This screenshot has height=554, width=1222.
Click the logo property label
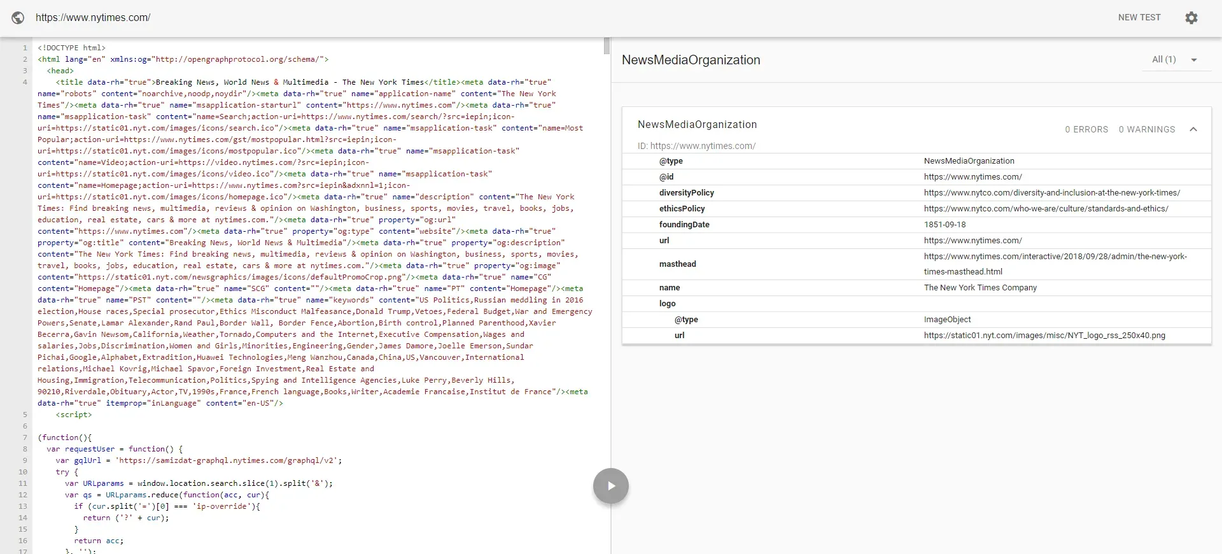[x=668, y=304]
